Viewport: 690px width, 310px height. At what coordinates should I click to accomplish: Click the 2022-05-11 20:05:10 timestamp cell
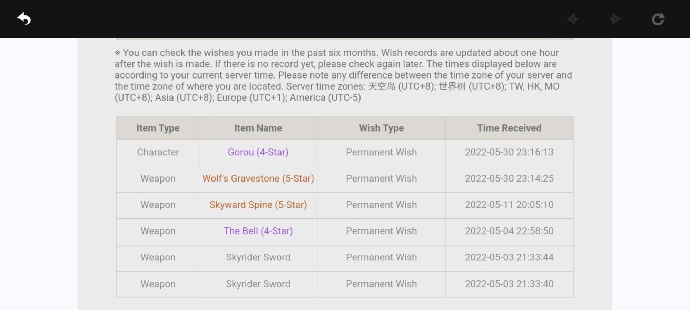(x=509, y=205)
